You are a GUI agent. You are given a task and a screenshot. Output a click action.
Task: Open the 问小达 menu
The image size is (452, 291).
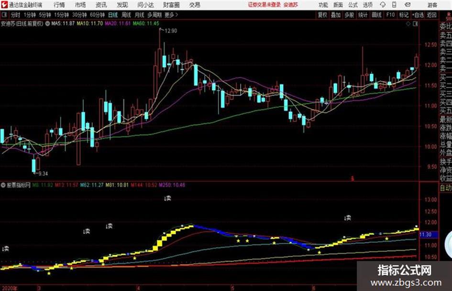click(x=145, y=5)
